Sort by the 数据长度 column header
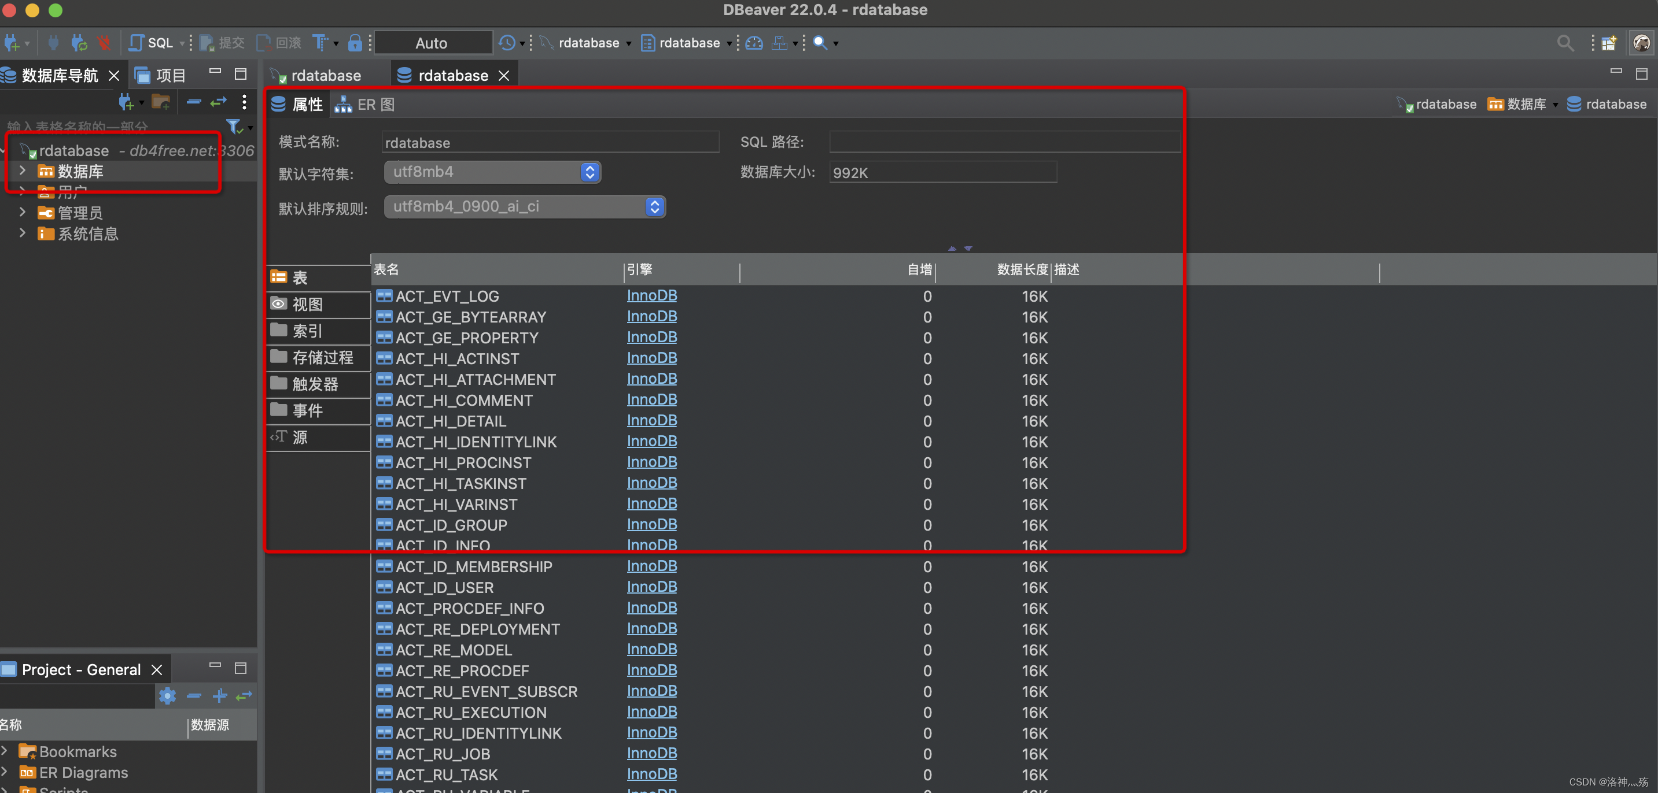 [x=993, y=269]
